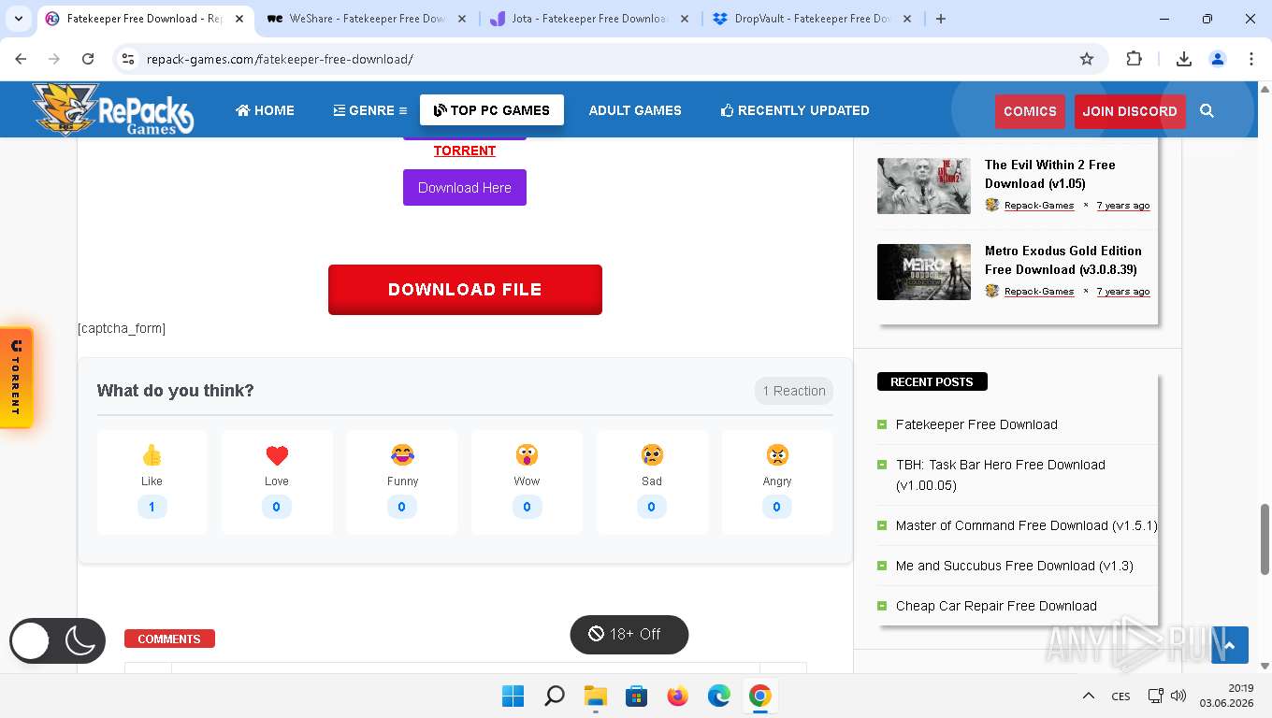Screen dimensions: 1272x718
Task: Go to HOME menu item
Action: (265, 110)
